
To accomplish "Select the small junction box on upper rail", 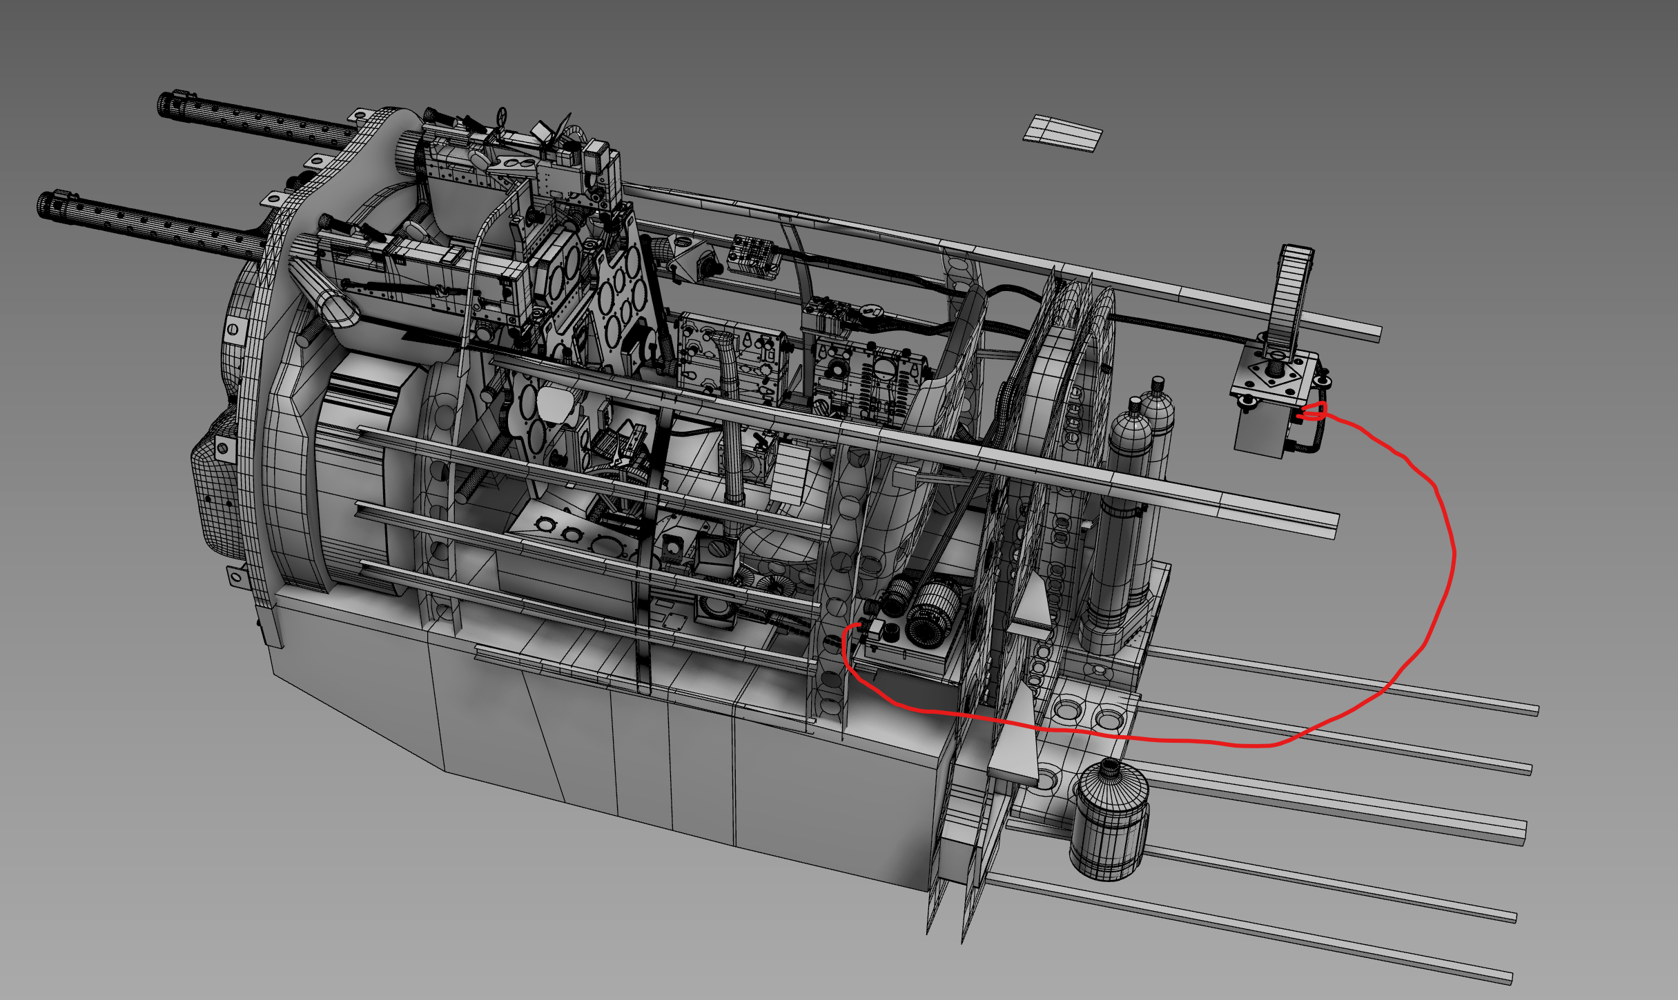I will [754, 256].
